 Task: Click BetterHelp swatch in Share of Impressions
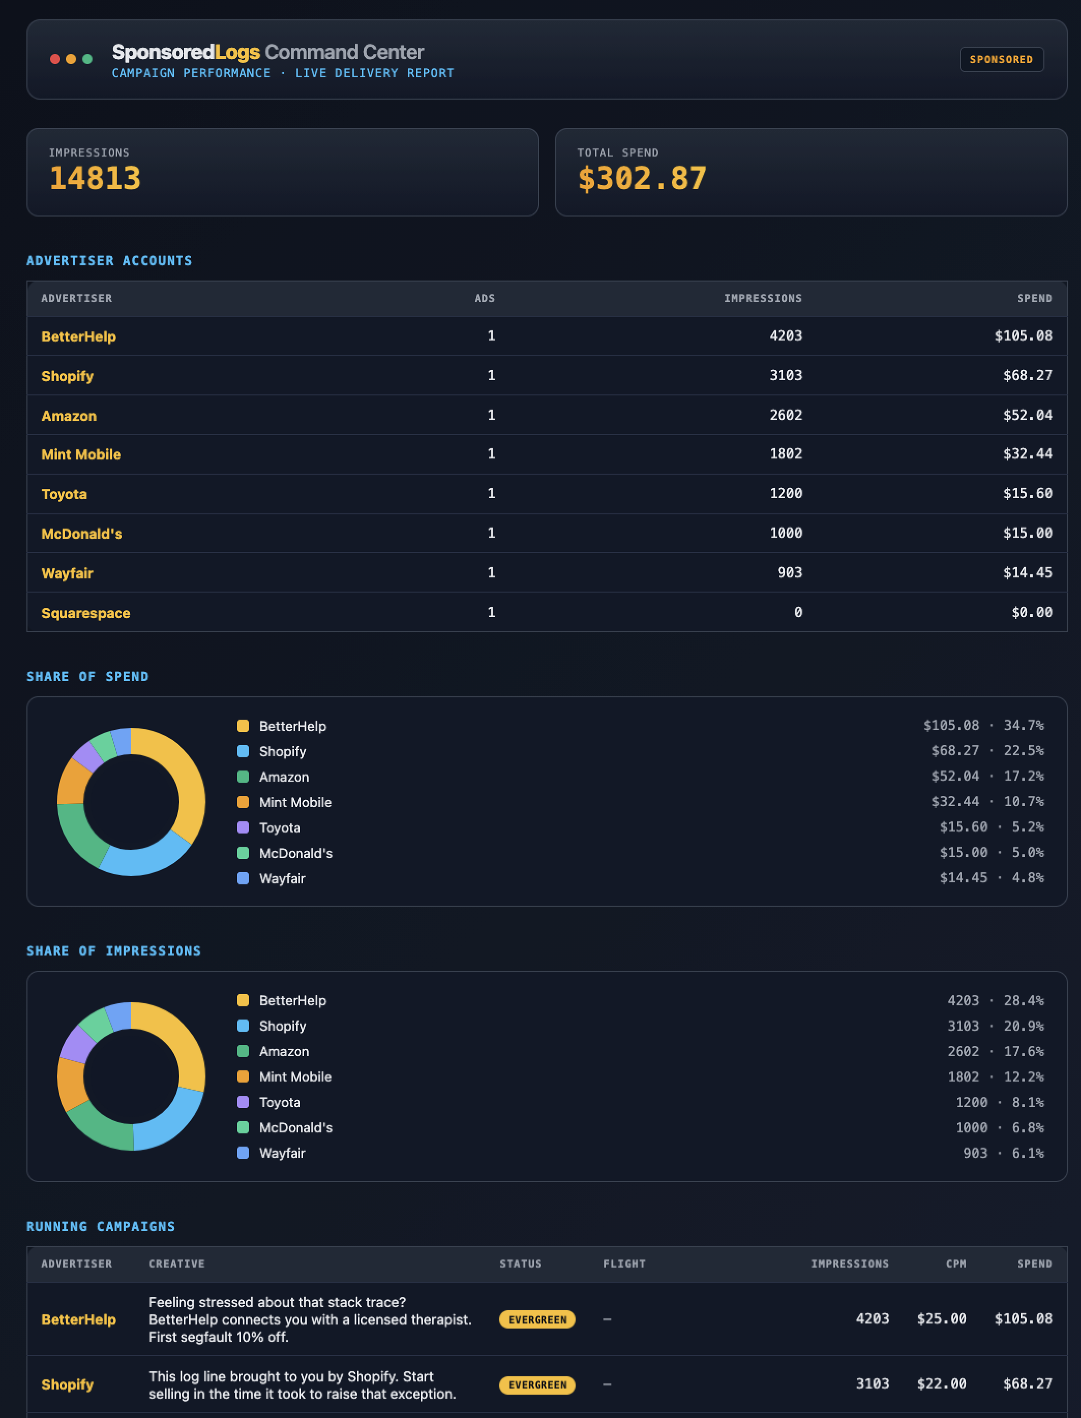click(x=243, y=1000)
